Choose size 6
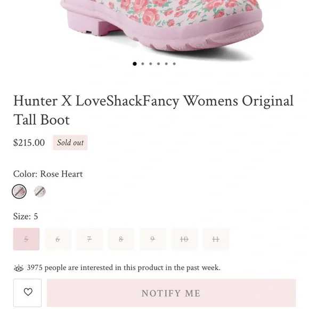The height and width of the screenshot is (309, 309). pos(58,239)
